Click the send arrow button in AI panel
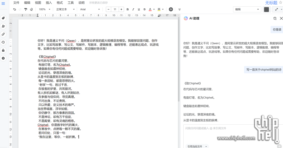 coord(280,146)
